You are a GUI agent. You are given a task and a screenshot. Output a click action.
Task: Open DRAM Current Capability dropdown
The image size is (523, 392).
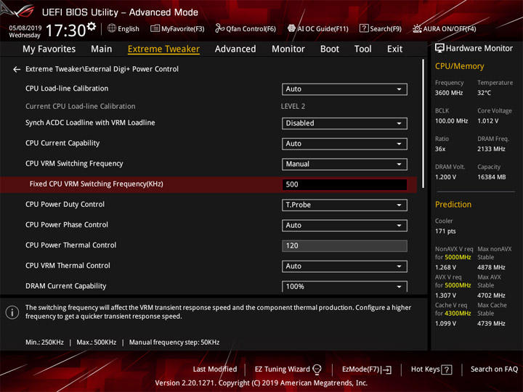(x=344, y=286)
